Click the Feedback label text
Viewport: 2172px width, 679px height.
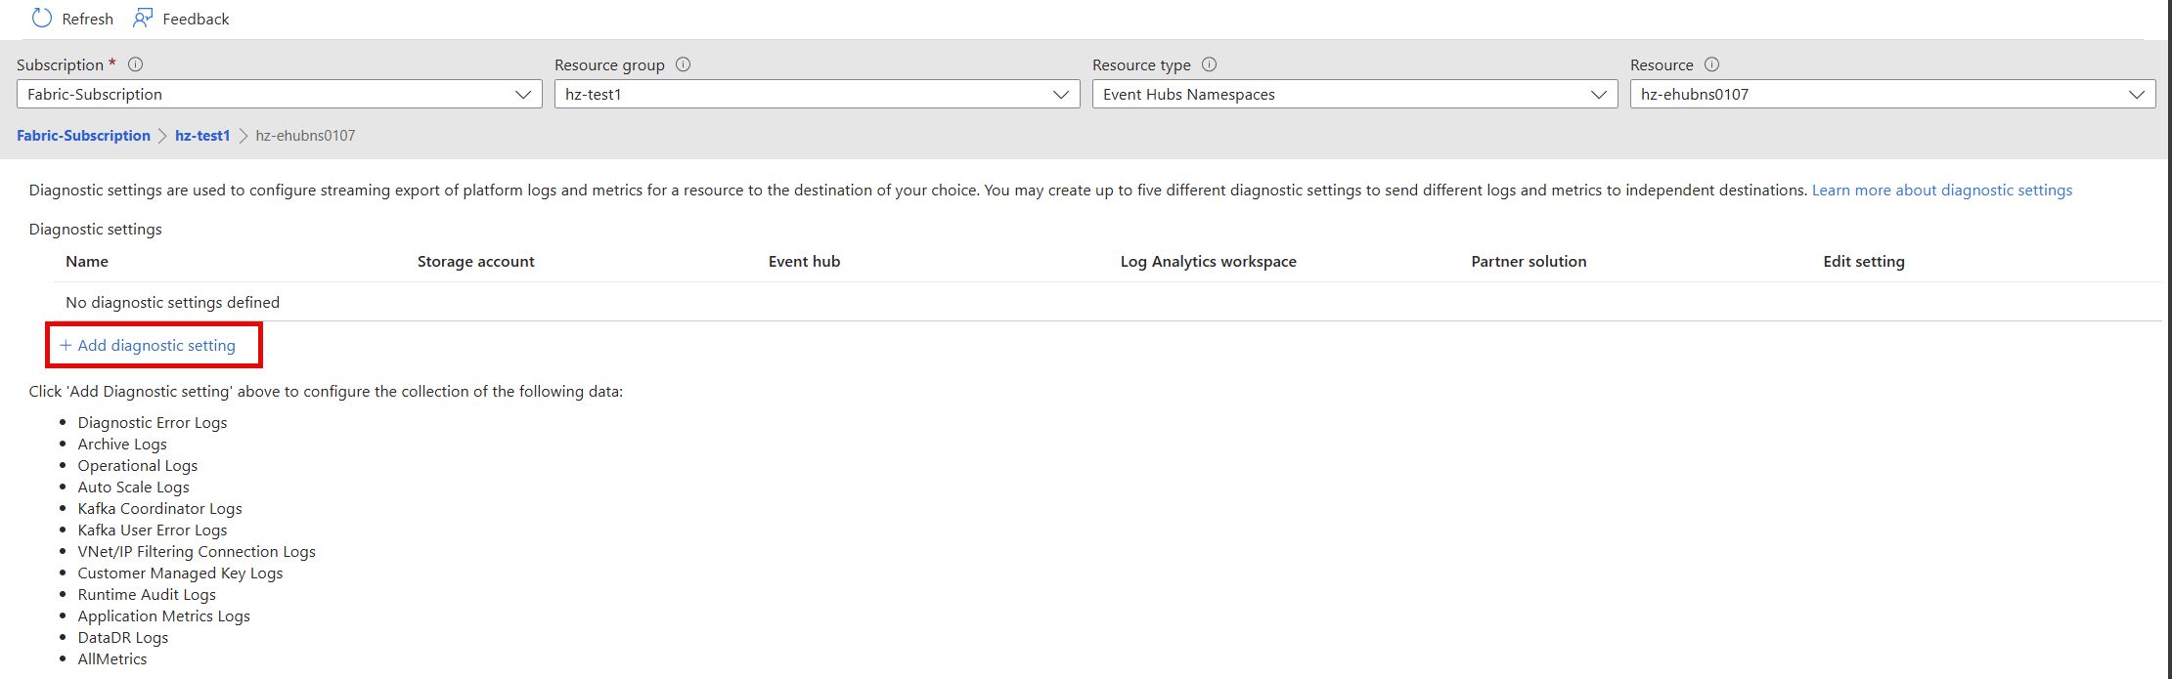click(x=196, y=20)
